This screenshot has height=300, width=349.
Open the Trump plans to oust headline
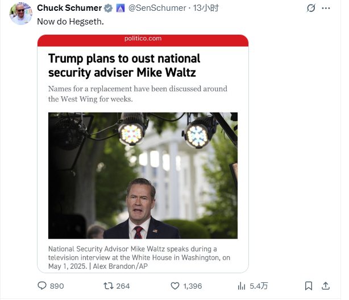coord(124,65)
